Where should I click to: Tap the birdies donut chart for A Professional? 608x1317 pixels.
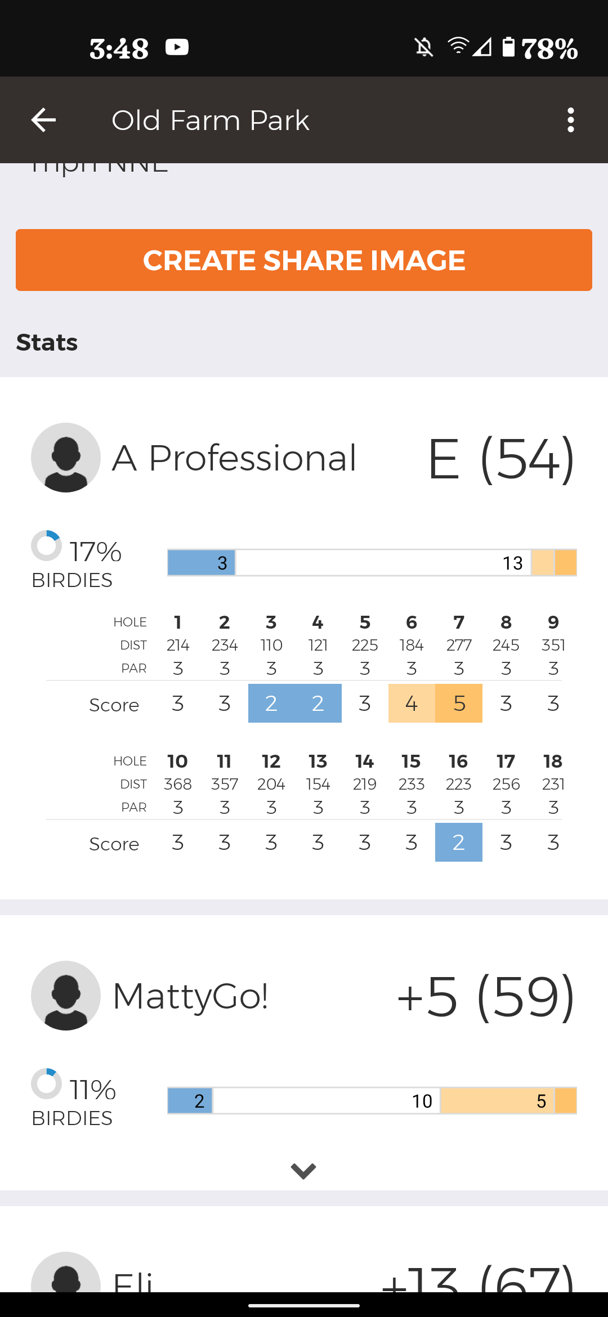[x=47, y=545]
